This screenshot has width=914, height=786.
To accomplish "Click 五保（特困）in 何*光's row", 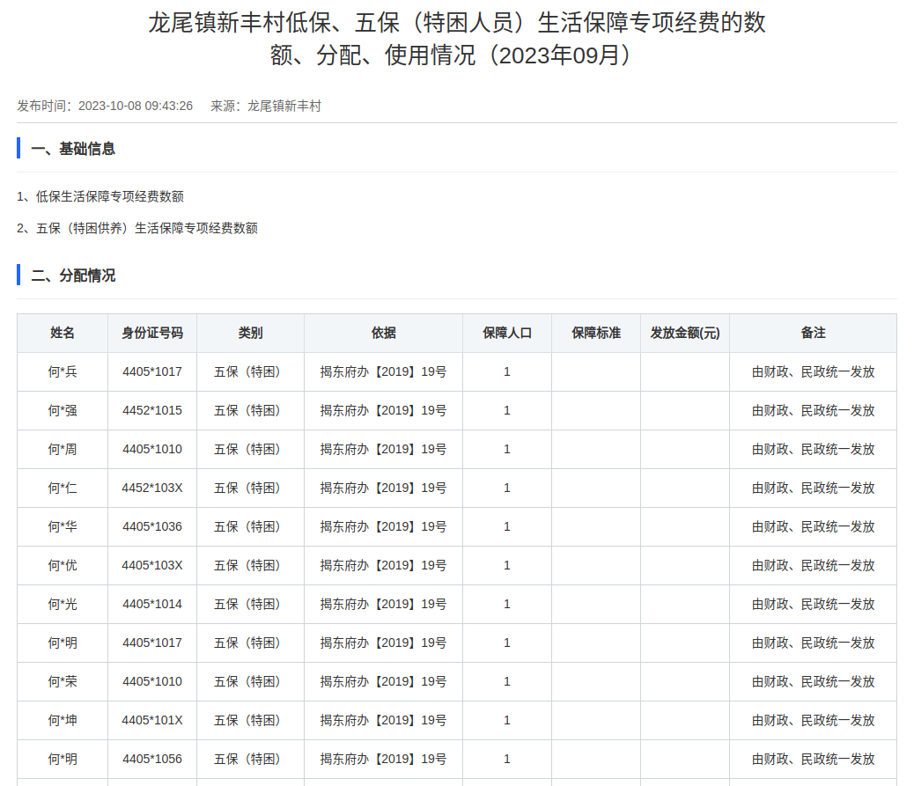I will click(x=249, y=604).
